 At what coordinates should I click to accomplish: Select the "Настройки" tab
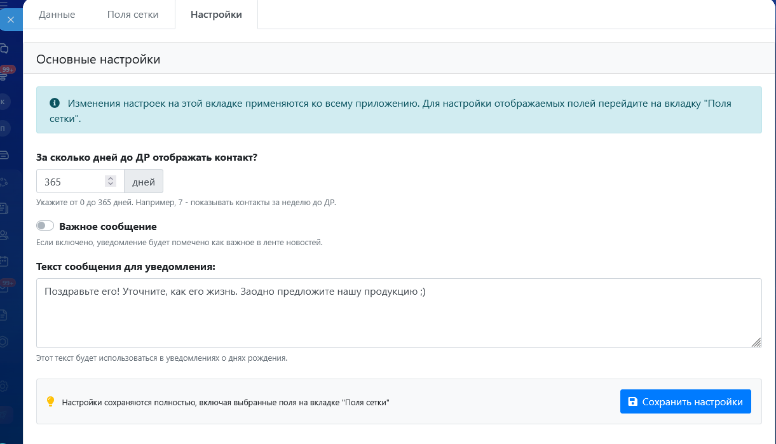216,15
